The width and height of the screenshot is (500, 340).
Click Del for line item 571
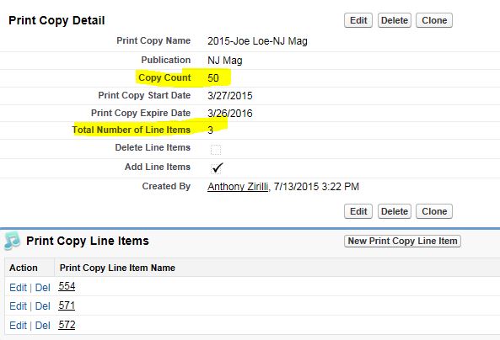click(42, 306)
